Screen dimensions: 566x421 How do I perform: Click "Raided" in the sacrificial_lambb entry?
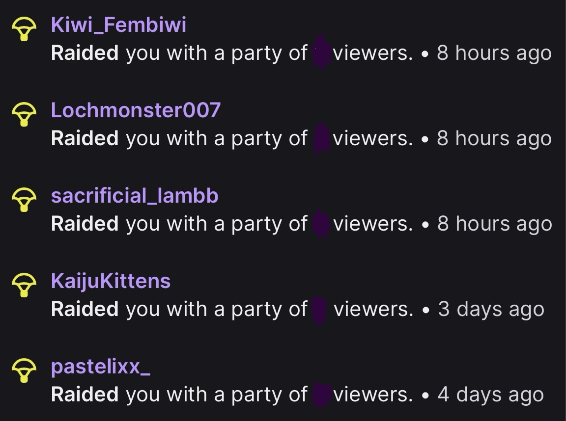pos(85,224)
